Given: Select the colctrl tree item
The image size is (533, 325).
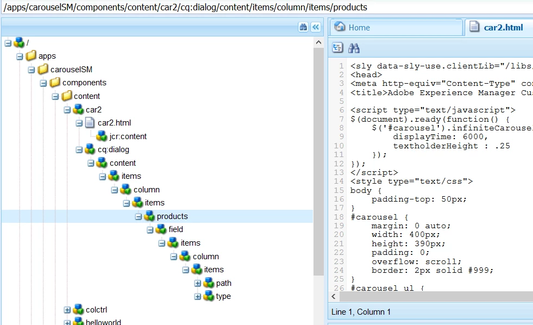Looking at the screenshot, I should pos(97,310).
